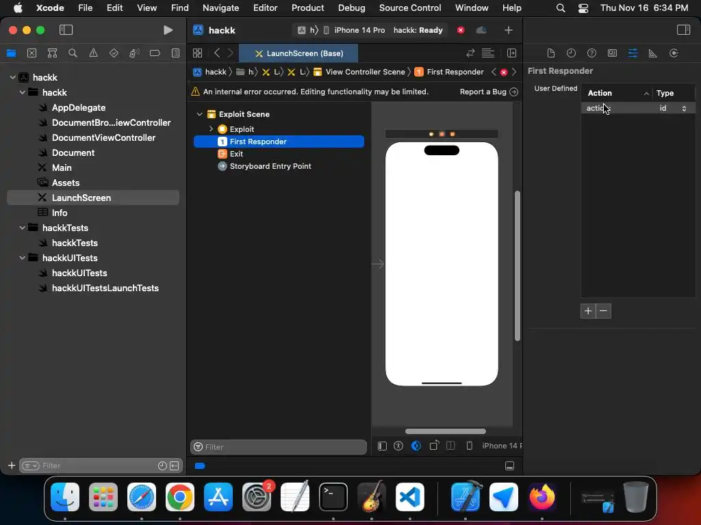Click the outline Filter field
Image resolution: width=701 pixels, height=525 pixels.
279,447
